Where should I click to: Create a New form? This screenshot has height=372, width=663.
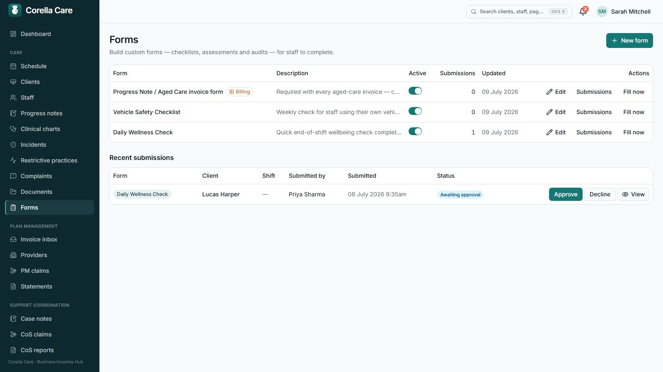tap(629, 41)
